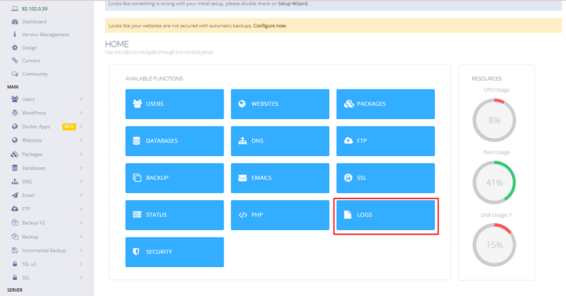This screenshot has height=296, width=566.
Task: Open the PHP function tile
Action: pos(280,215)
